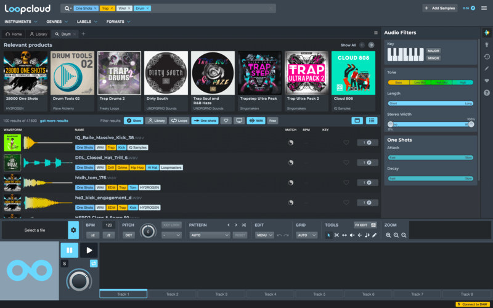
Task: Select the scissors cut tool
Action: (336, 235)
